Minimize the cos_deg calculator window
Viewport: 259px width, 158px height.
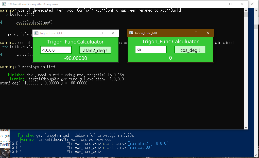pos(184,33)
